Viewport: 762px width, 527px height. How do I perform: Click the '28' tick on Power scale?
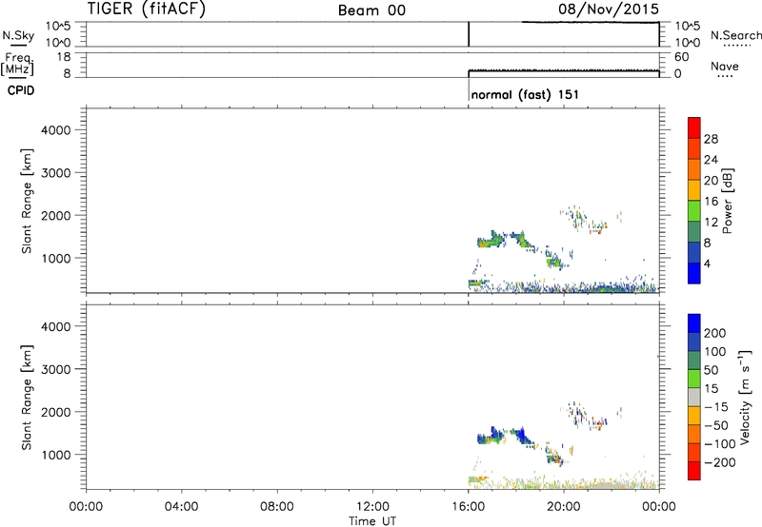711,139
